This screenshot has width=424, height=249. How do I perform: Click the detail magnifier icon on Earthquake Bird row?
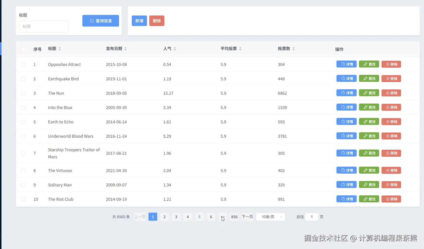342,78
